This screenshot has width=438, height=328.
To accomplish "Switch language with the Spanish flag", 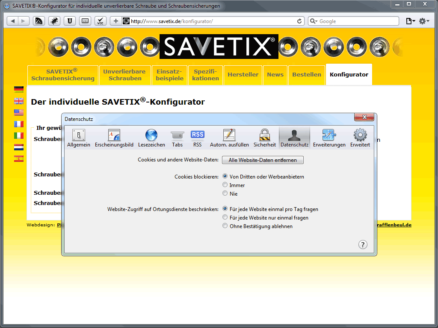I will coord(19,159).
